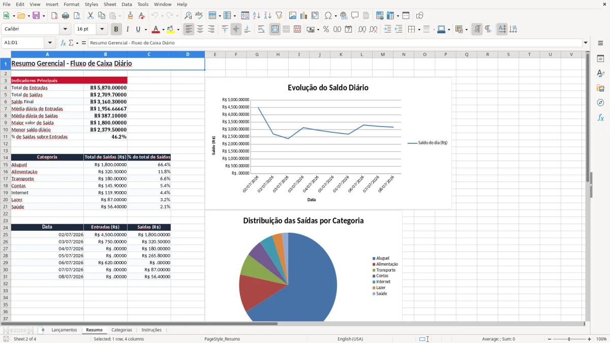Click the PageStyle_Resumo status entry
The width and height of the screenshot is (610, 343).
click(x=222, y=339)
